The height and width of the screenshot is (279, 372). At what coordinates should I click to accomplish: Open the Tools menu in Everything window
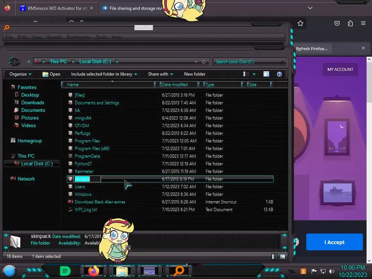[x=101, y=37]
